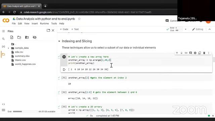Click the Colab logo icon
The height and width of the screenshot is (121, 215).
coord(6,21)
